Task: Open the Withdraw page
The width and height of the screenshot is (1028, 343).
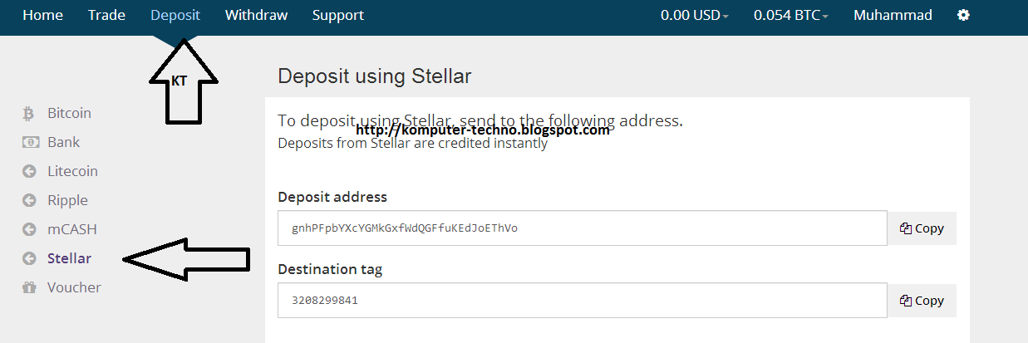Action: tap(256, 15)
